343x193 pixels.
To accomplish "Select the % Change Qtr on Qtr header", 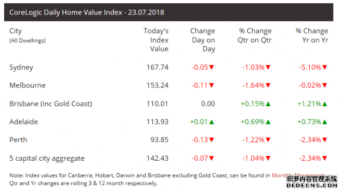I will [255, 35].
